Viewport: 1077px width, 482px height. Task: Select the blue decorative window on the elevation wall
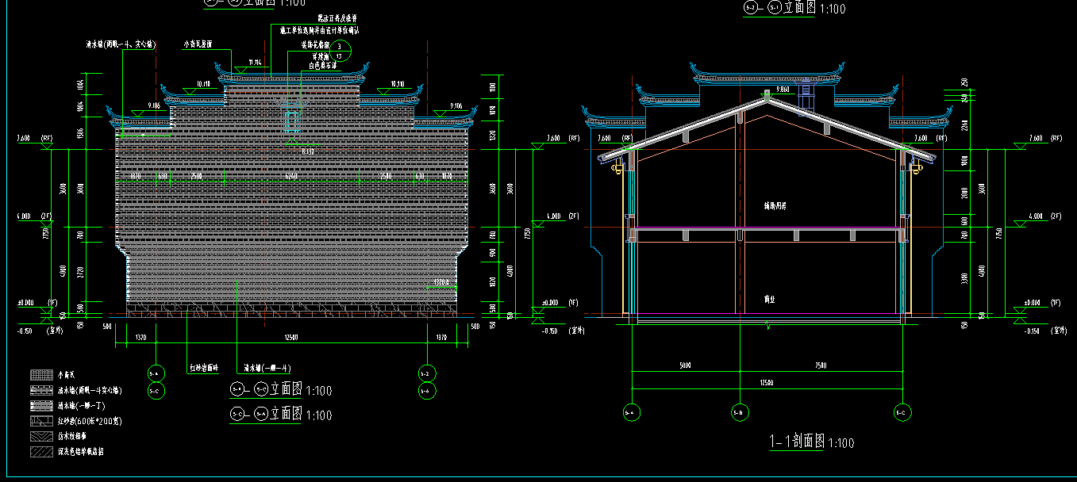[291, 120]
